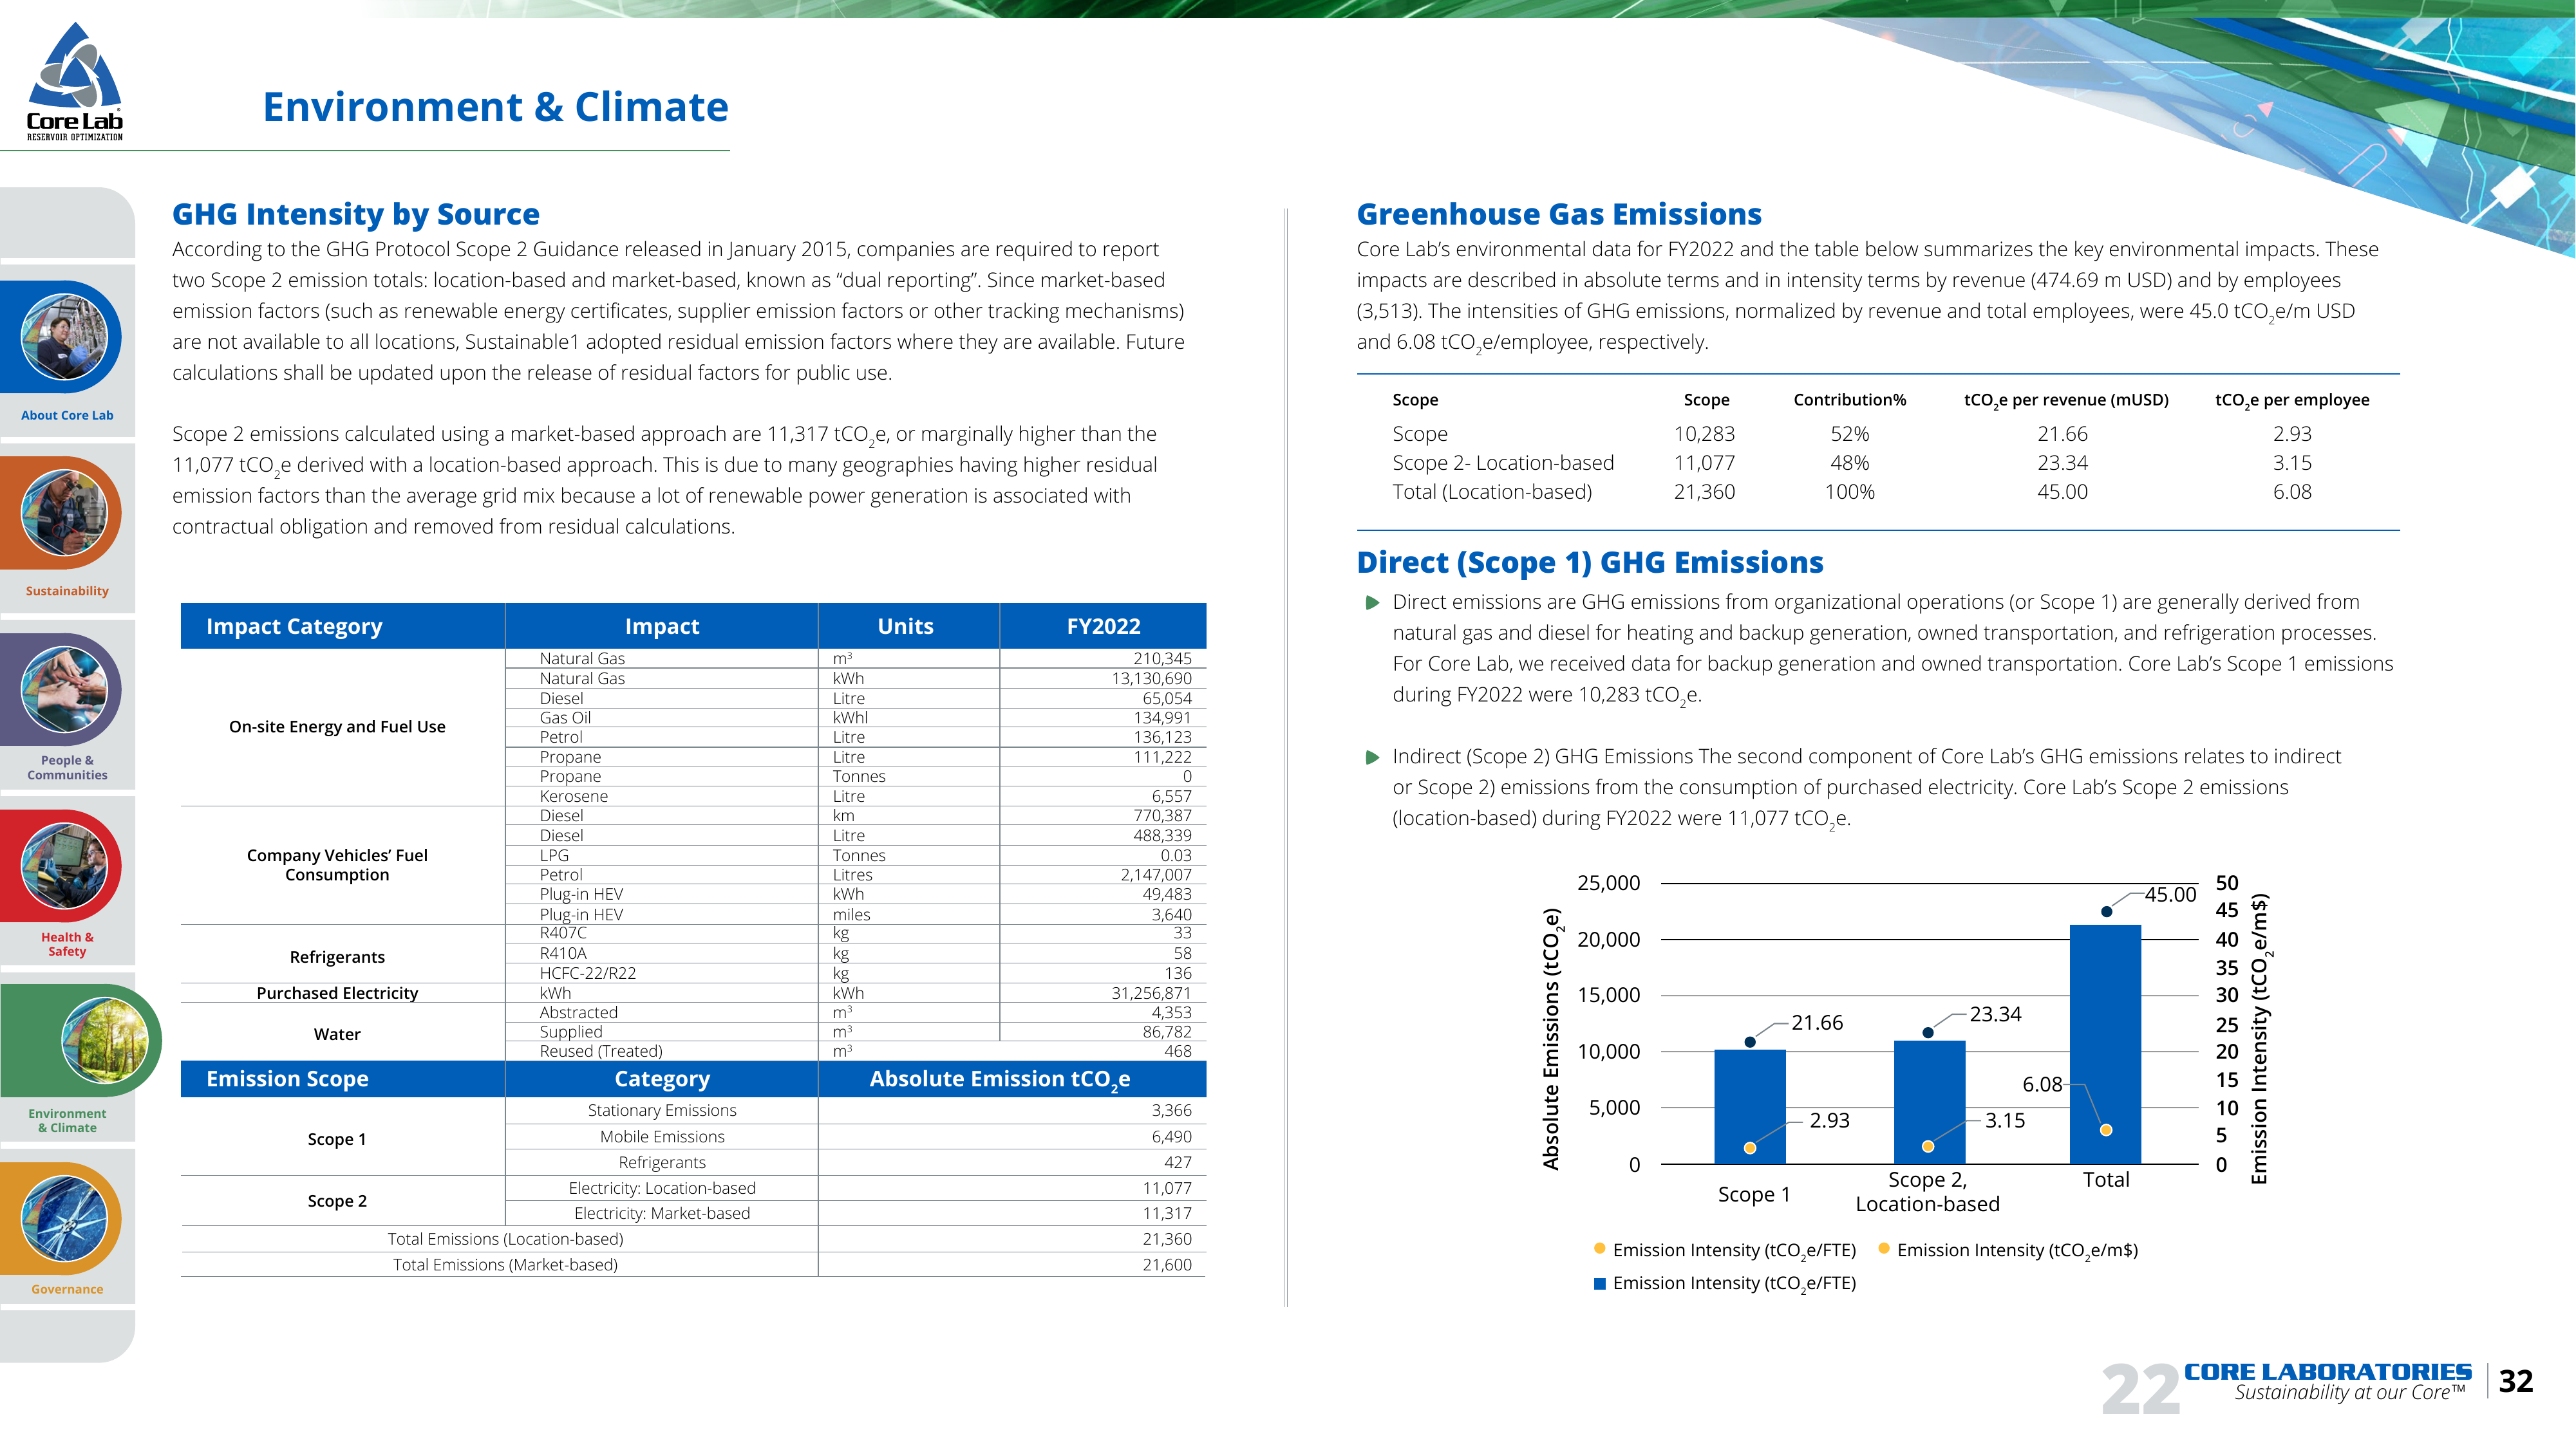Click the 31,256,871 Purchased Electricity value

click(1151, 993)
